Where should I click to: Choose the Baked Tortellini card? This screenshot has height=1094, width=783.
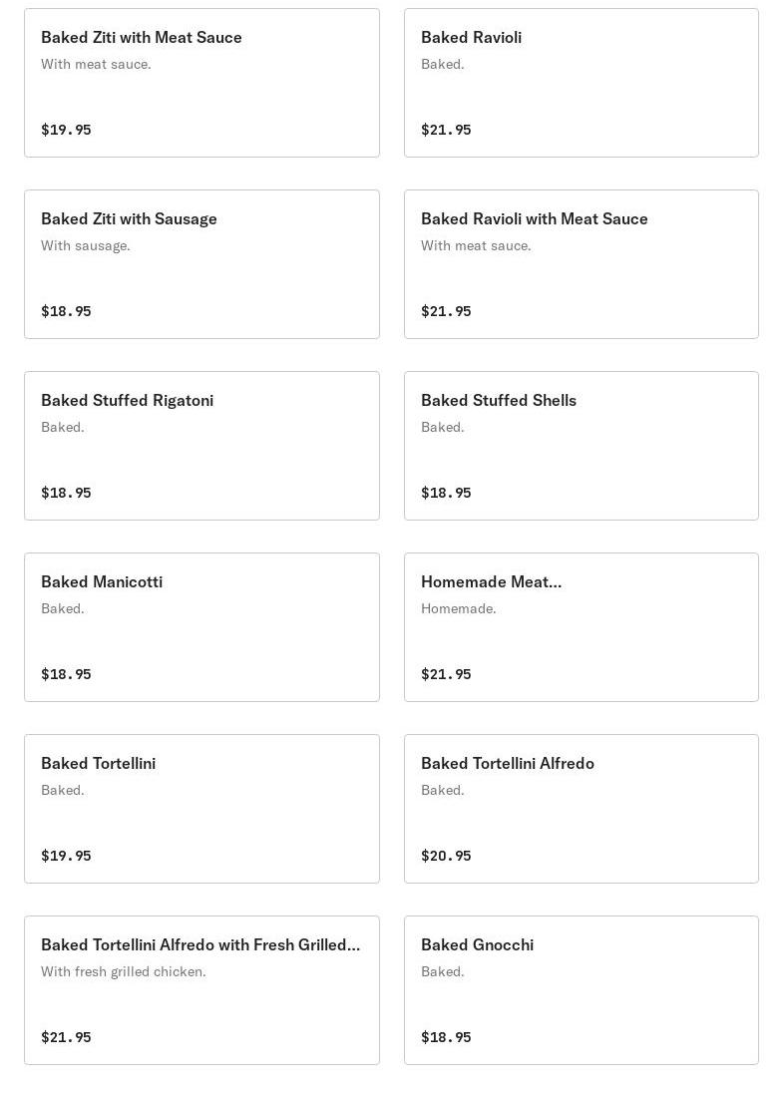pos(201,809)
